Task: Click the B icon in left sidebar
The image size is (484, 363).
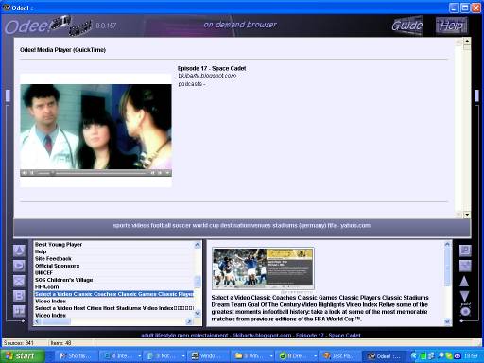Action: [x=19, y=296]
